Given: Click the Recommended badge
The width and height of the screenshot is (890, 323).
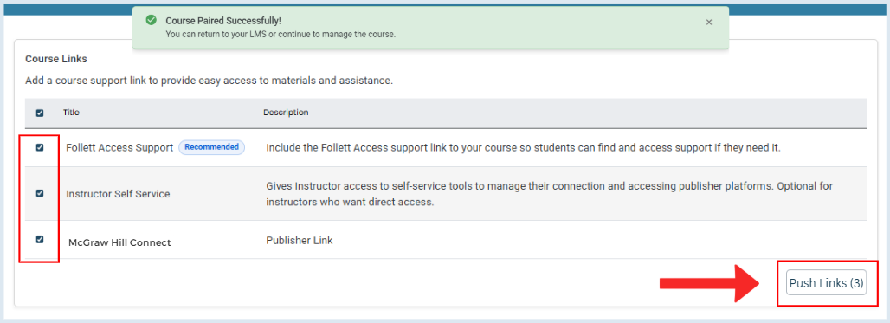Looking at the screenshot, I should coord(212,147).
